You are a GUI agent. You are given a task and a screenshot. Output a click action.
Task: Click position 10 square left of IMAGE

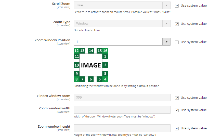tap(76, 65)
